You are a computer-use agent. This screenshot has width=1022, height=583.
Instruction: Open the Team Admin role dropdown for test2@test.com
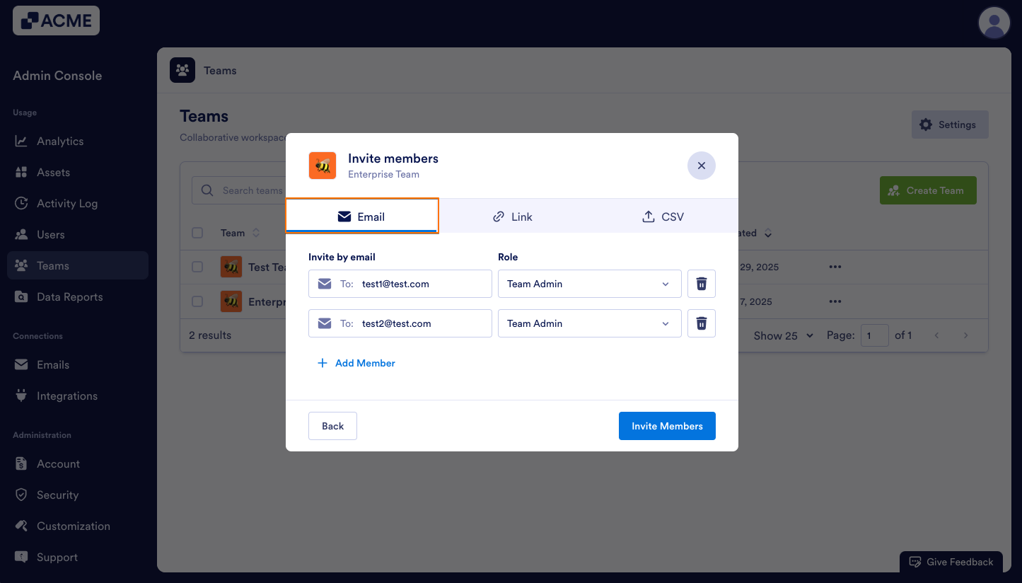pyautogui.click(x=589, y=323)
